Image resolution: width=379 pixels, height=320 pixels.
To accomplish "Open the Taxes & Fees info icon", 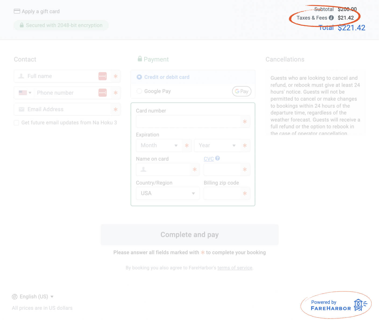I will tap(332, 18).
